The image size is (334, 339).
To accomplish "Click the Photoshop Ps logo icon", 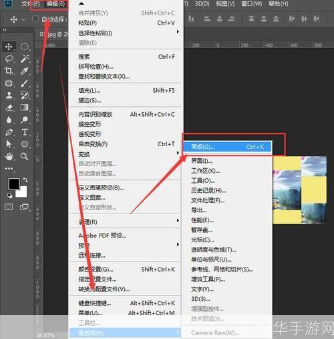I will click(x=9, y=3).
